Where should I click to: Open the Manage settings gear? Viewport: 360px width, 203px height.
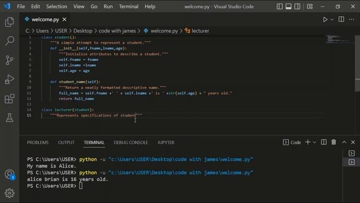[10, 193]
